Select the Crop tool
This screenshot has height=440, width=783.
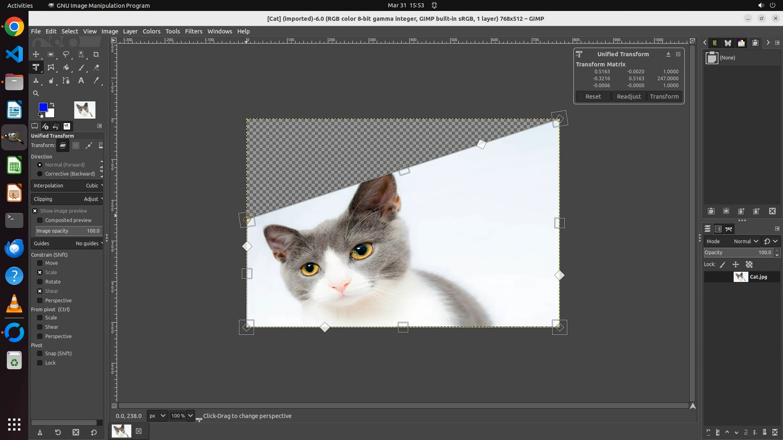96,54
